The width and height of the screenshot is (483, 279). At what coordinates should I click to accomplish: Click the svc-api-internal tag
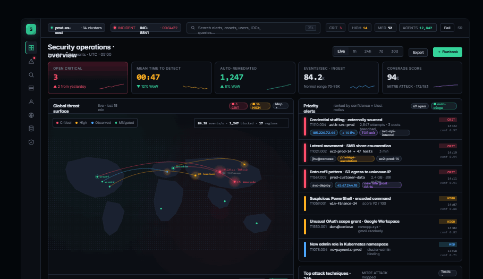(x=395, y=133)
